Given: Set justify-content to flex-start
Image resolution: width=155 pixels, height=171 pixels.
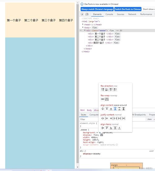Looking at the screenshot, I should coord(107,118).
